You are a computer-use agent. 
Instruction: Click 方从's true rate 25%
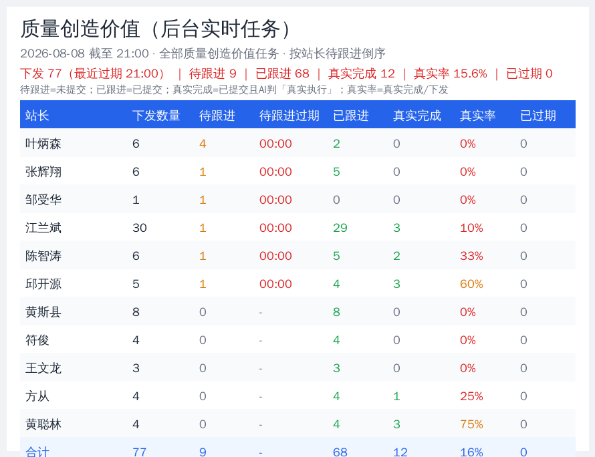[471, 396]
